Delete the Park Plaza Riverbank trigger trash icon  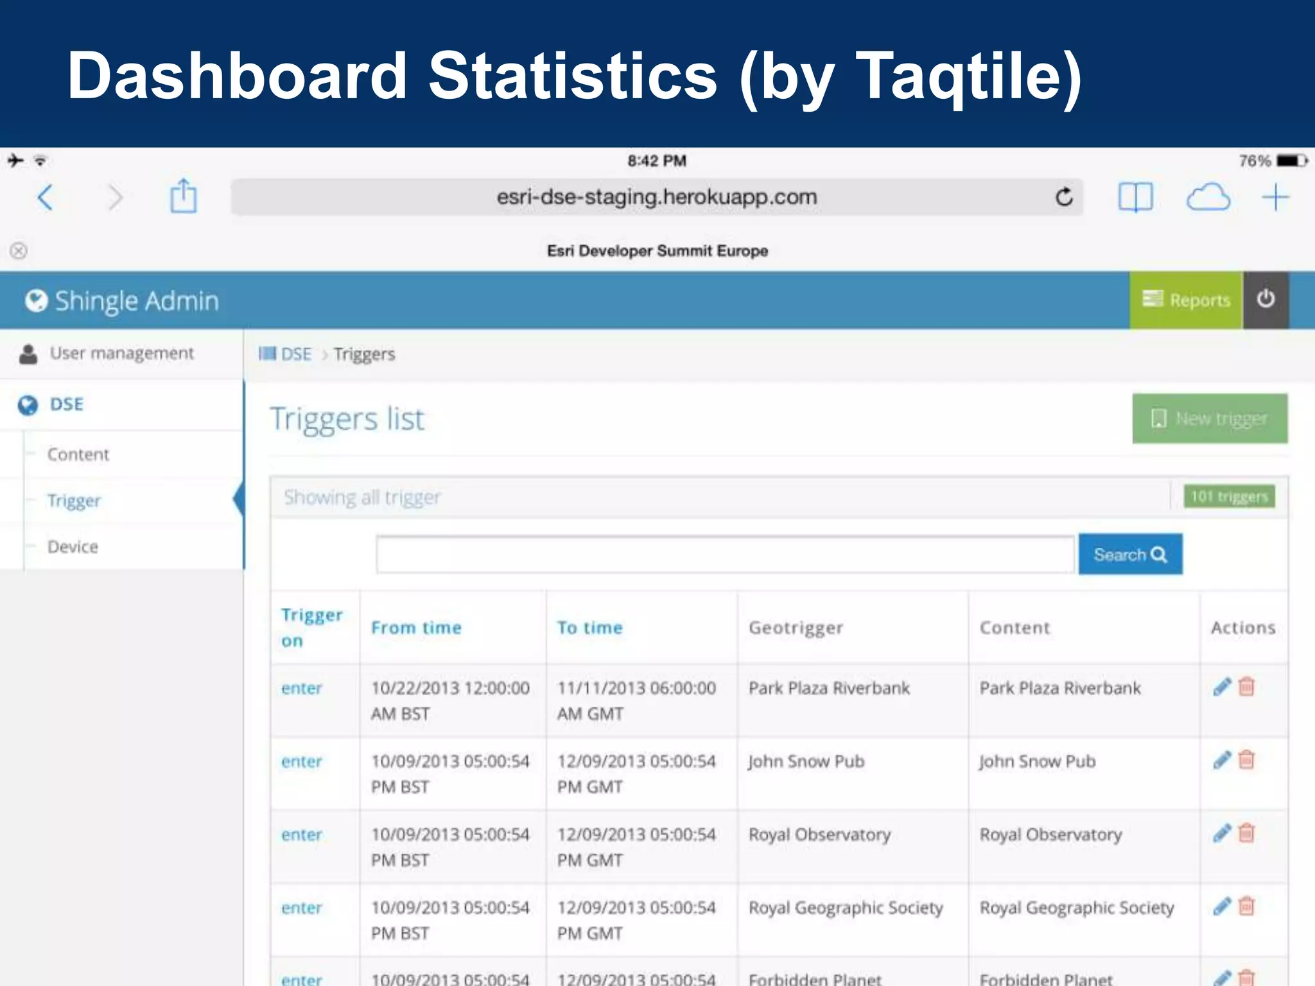coord(1246,687)
